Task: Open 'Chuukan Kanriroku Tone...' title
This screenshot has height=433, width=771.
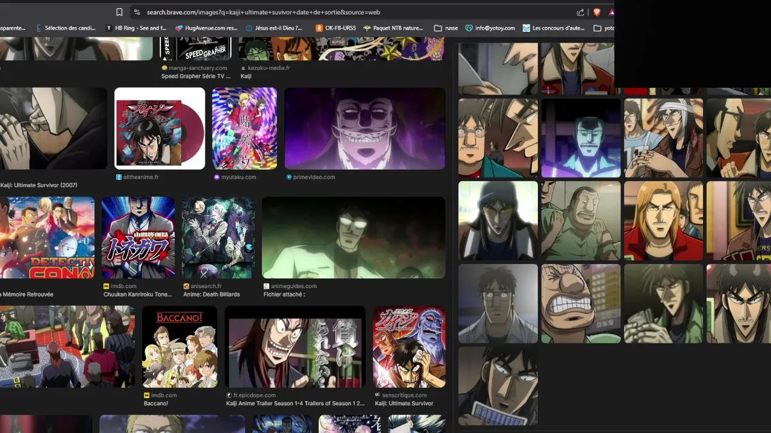Action: pyautogui.click(x=138, y=294)
